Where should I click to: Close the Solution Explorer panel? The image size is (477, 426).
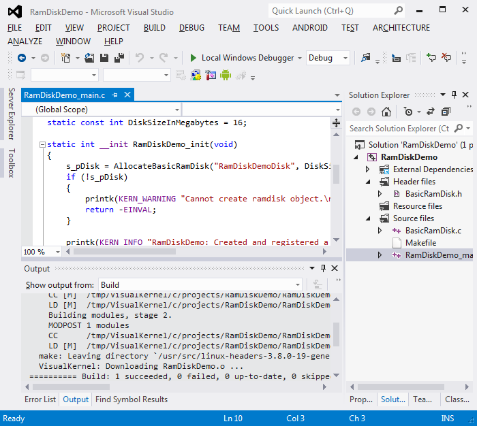click(465, 95)
